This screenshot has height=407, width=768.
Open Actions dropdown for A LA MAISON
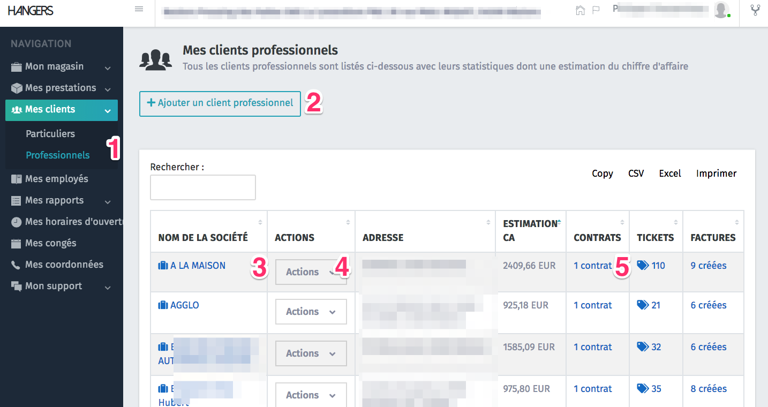pyautogui.click(x=311, y=272)
